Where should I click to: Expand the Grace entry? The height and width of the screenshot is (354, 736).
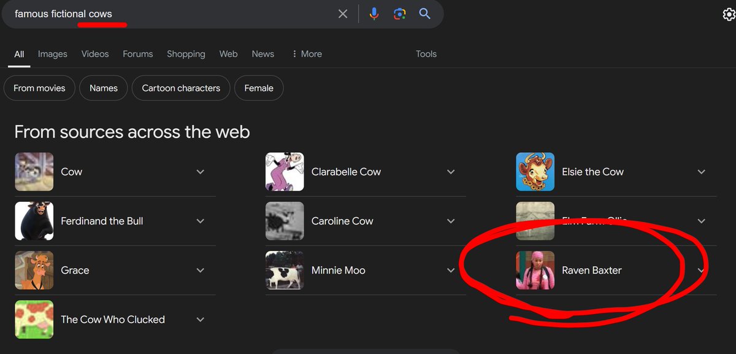click(200, 270)
